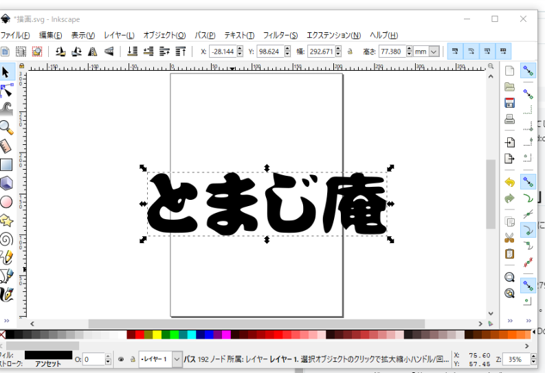Click the Cut scissors icon
This screenshot has height=373, width=545.
(x=509, y=238)
